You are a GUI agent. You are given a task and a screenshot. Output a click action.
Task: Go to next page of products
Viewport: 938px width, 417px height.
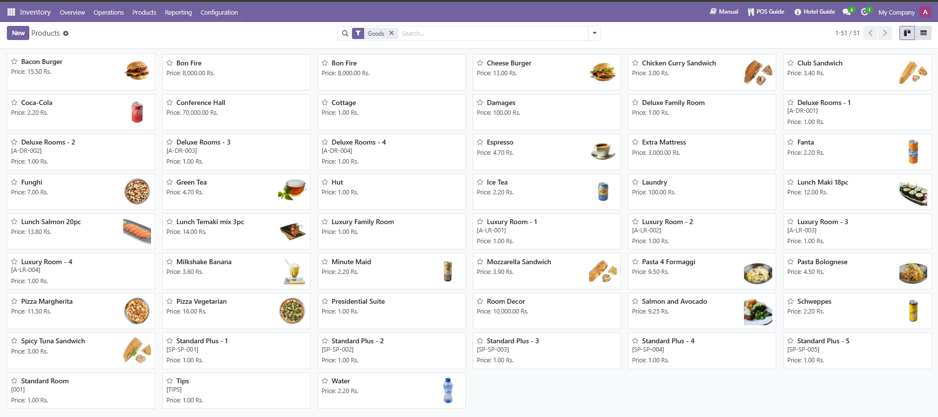coord(885,33)
